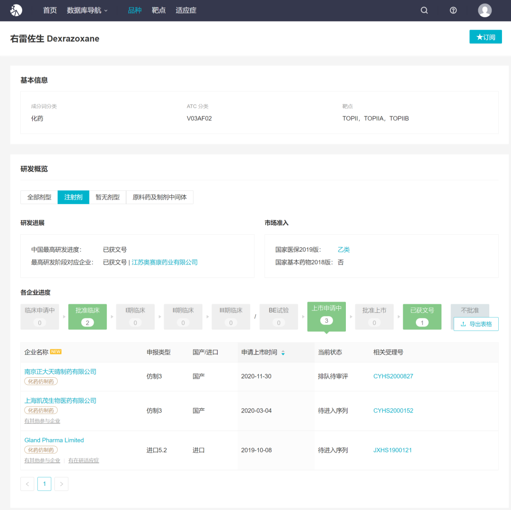Select the 批准上市 stage box
Screen dimensions: 511x510
point(374,317)
